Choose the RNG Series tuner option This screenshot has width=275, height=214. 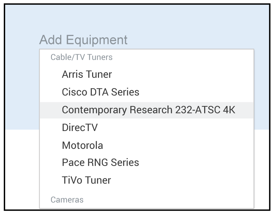[100, 163]
